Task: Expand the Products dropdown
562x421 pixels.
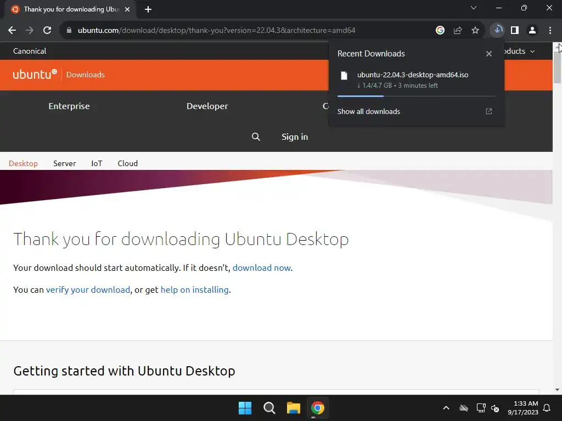Action: pos(520,51)
